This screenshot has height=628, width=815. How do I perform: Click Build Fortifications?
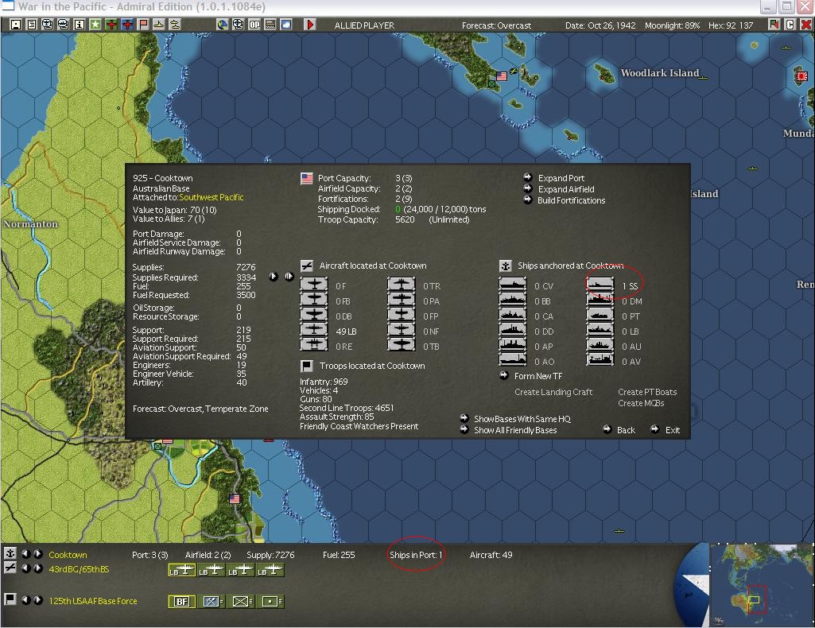(571, 200)
